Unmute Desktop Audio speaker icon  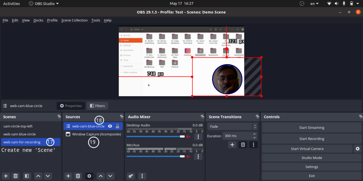click(x=188, y=137)
